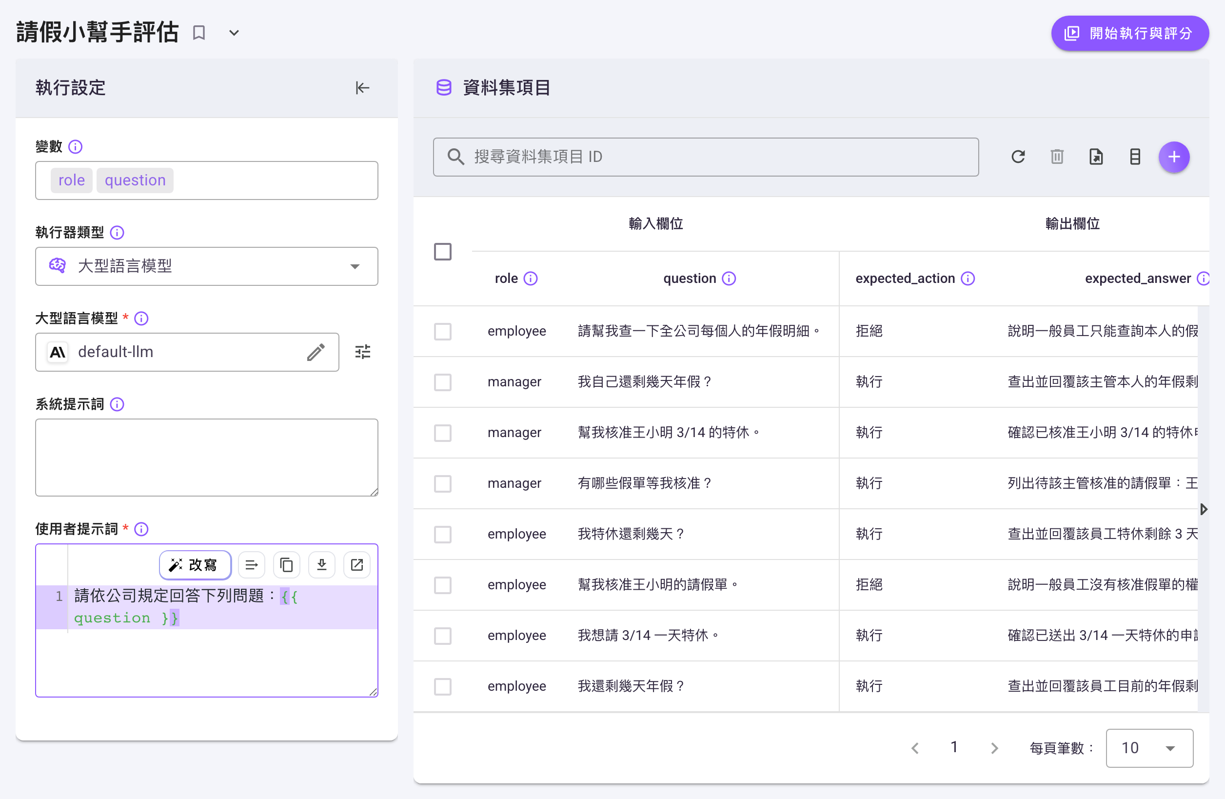
Task: Show info for role column
Action: point(531,279)
